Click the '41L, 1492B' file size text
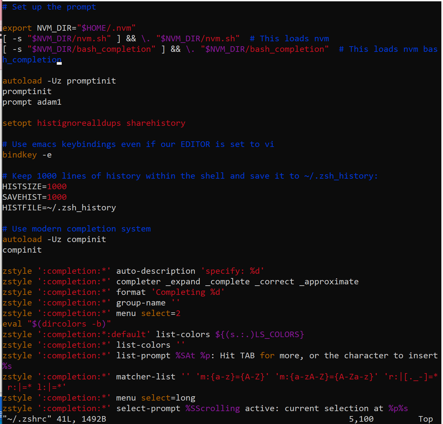 click(x=82, y=419)
